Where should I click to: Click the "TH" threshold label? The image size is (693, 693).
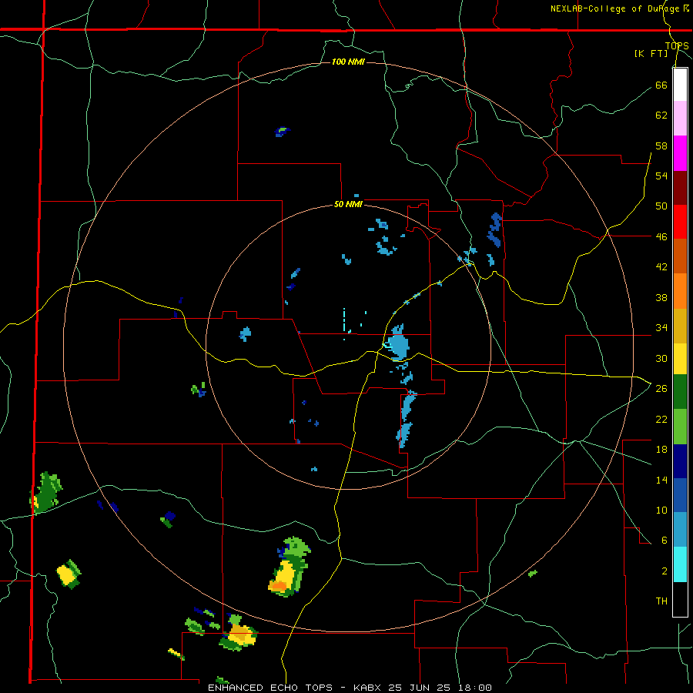[661, 601]
